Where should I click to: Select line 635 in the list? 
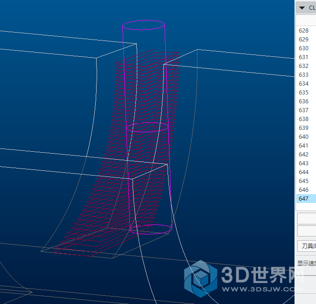coord(306,93)
